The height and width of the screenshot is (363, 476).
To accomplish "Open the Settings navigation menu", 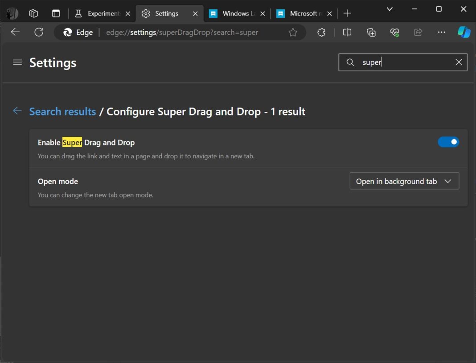I will 17,62.
